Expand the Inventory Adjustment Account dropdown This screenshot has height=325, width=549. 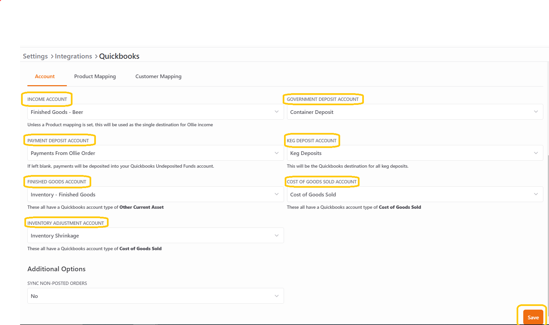tap(155, 235)
